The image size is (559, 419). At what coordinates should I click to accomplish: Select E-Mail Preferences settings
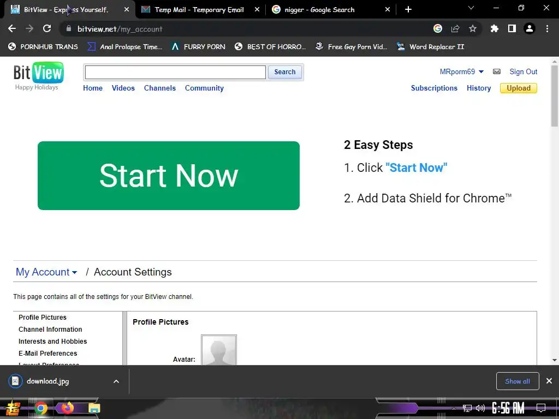[x=48, y=354]
